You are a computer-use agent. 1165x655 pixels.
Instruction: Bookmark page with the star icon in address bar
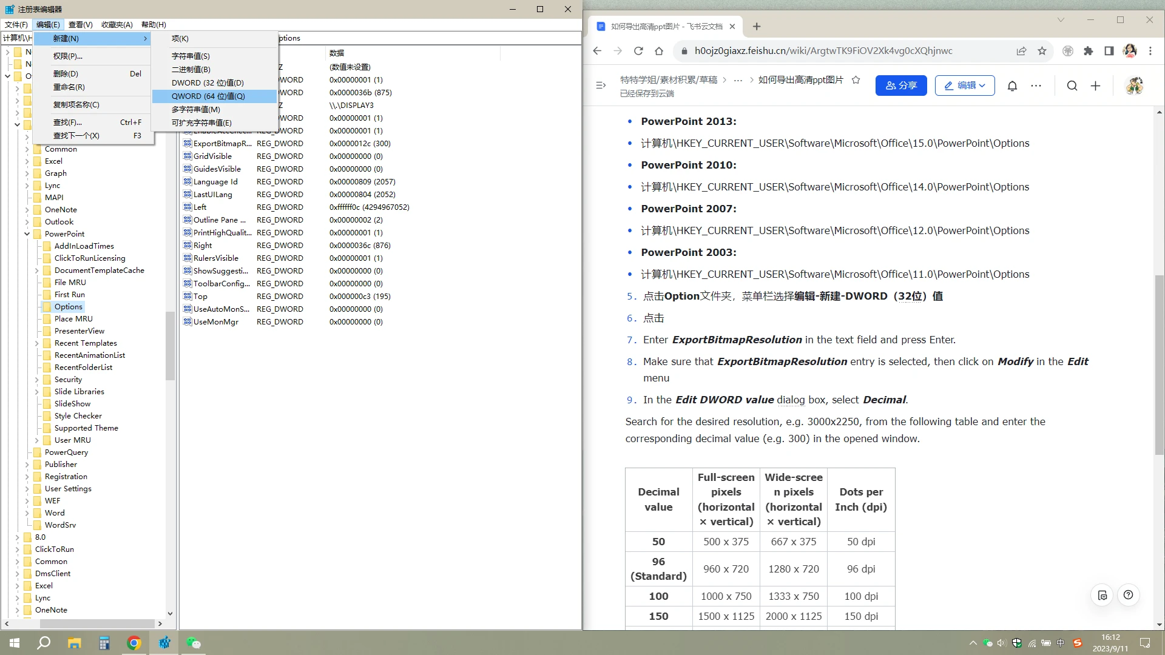[1042, 51]
